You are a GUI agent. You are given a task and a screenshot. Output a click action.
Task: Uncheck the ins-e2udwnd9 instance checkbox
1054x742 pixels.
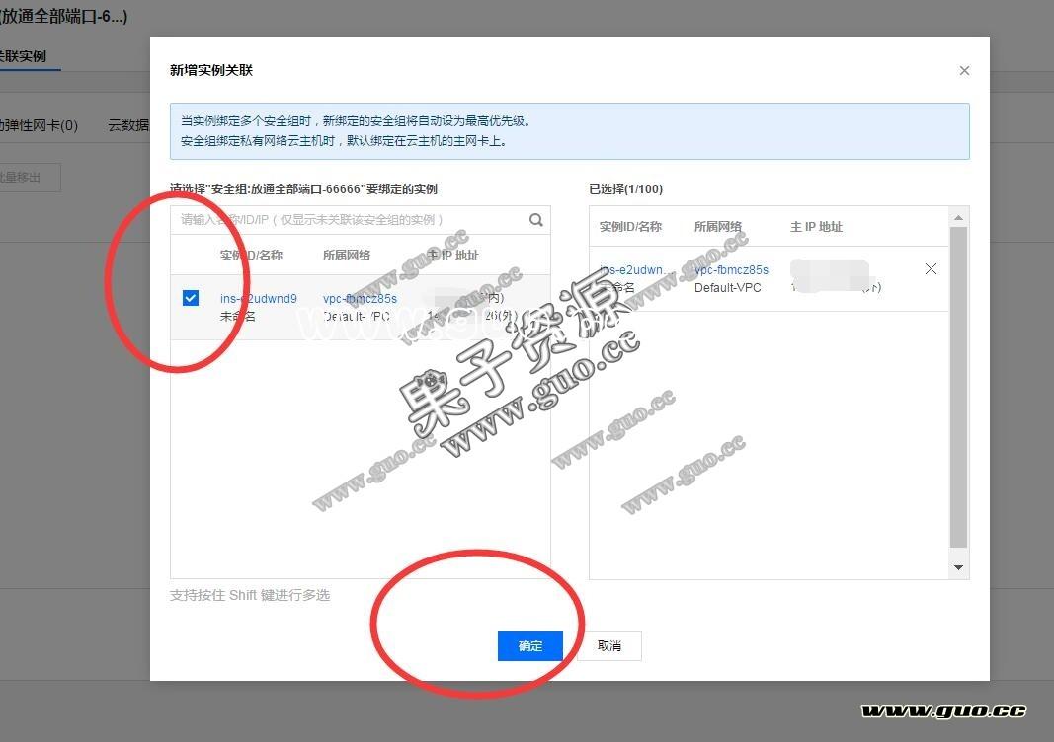(191, 298)
